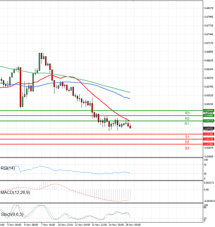
Task: Select the 0.64140 support price tag
Action: [x=209, y=139]
